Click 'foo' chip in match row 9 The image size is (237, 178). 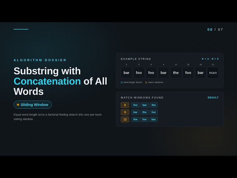click(154, 112)
